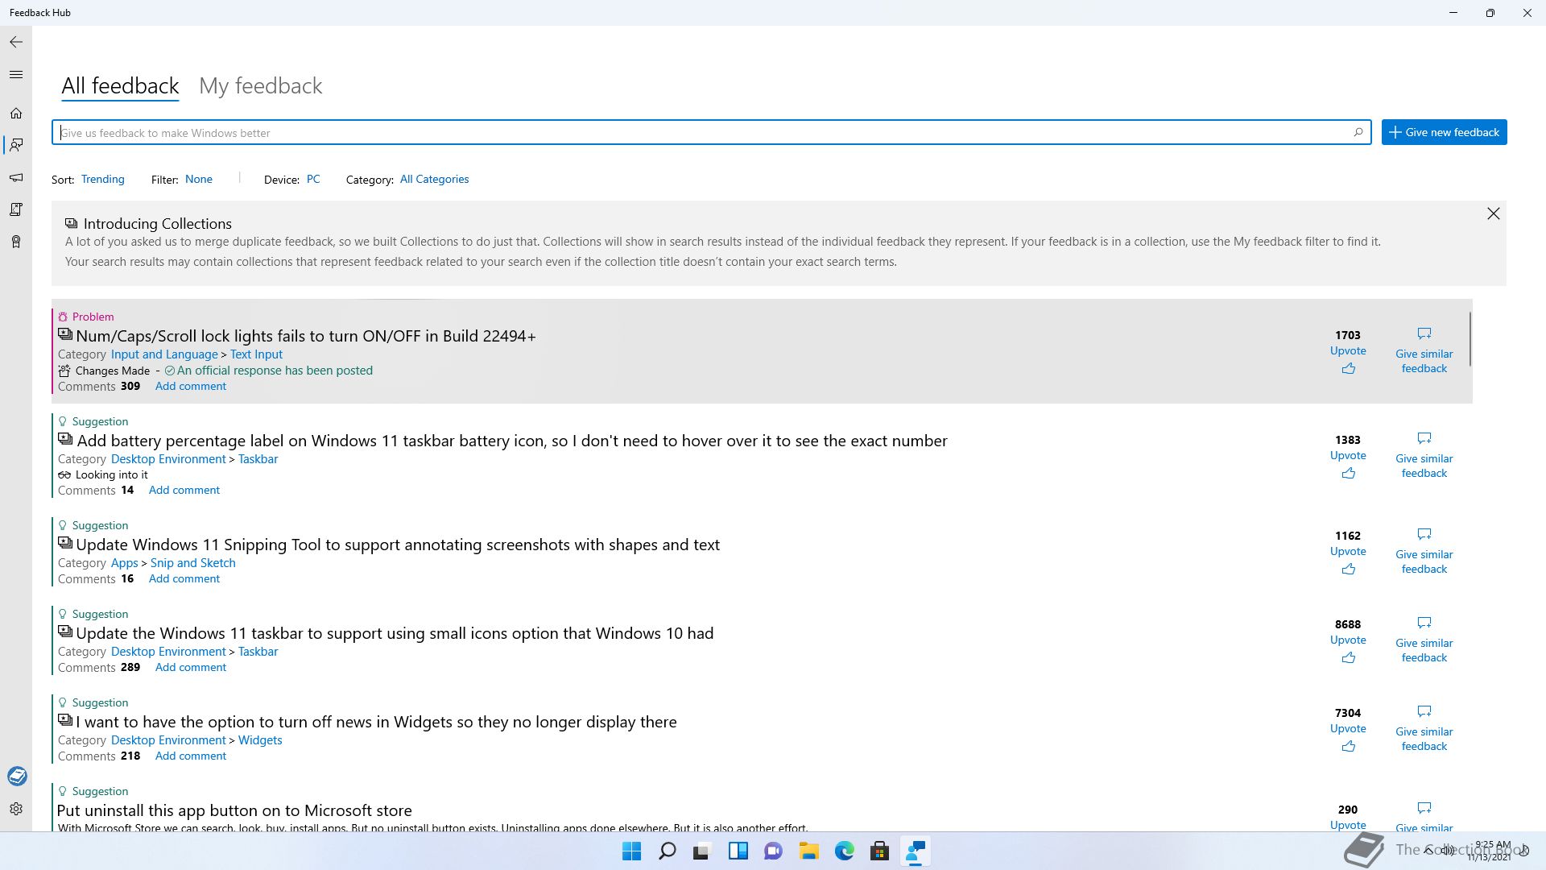
Task: Upvote battery percentage label suggestion
Action: 1348,464
